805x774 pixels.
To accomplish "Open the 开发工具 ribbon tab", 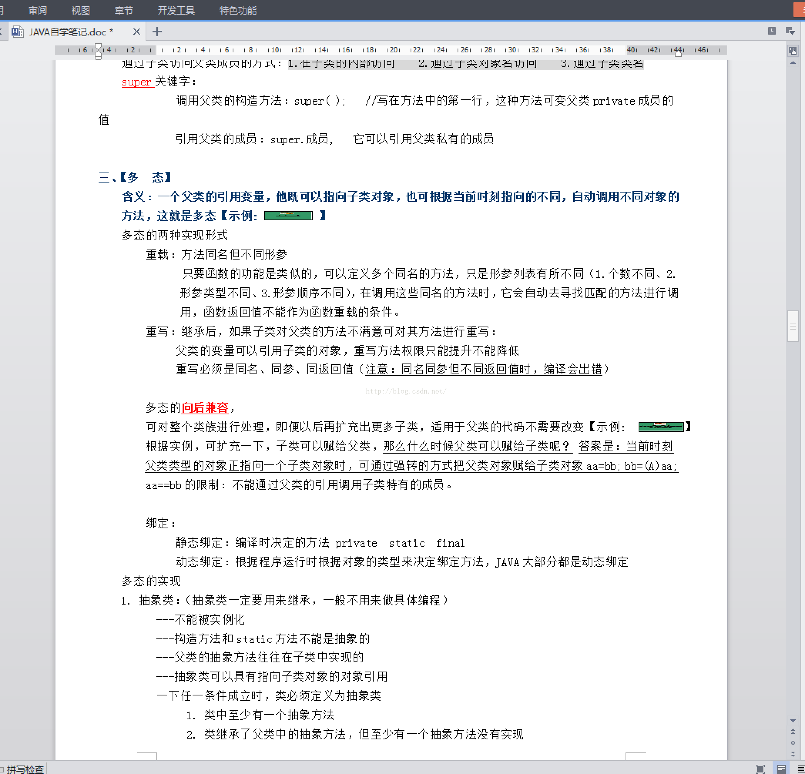I will click(x=176, y=10).
